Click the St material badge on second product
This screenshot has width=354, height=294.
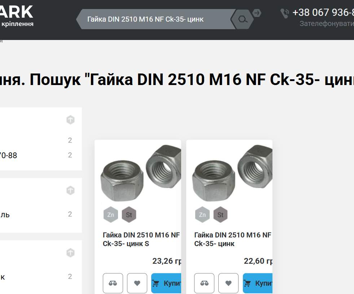click(220, 215)
